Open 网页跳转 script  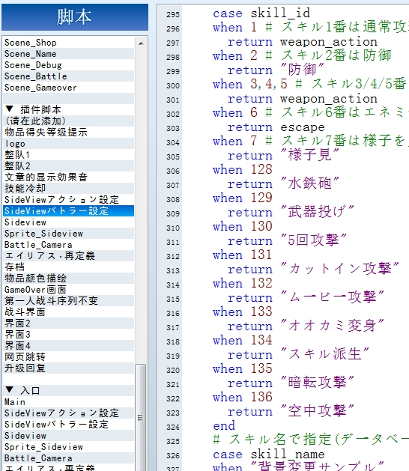pyautogui.click(x=68, y=357)
